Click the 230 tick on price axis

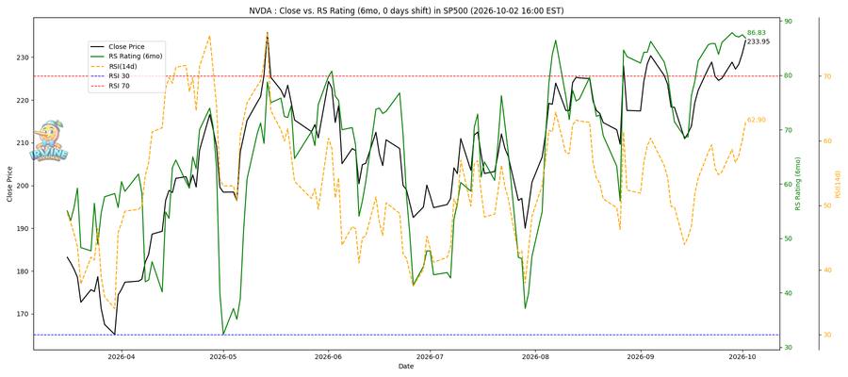click(x=24, y=57)
